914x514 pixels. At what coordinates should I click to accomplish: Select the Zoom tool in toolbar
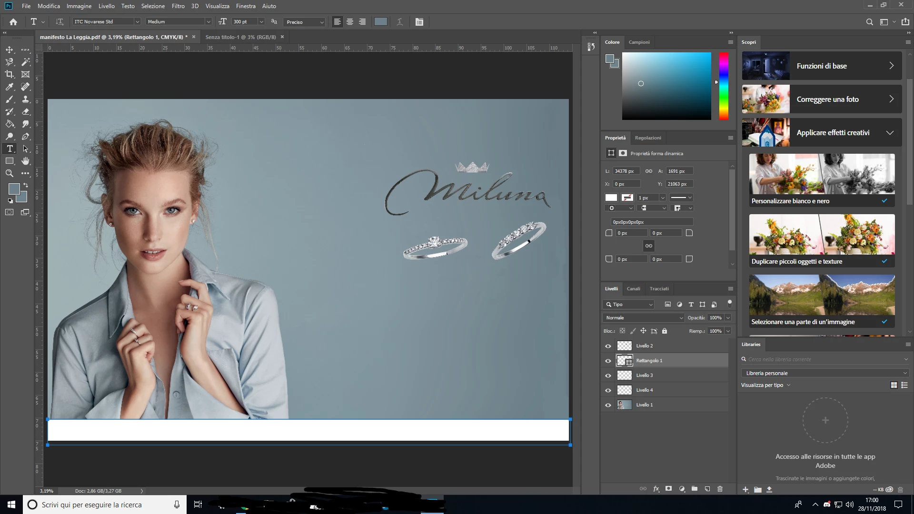(10, 173)
